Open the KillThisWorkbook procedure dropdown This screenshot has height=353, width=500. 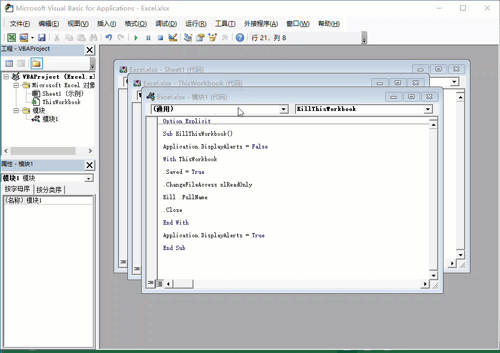[x=428, y=109]
